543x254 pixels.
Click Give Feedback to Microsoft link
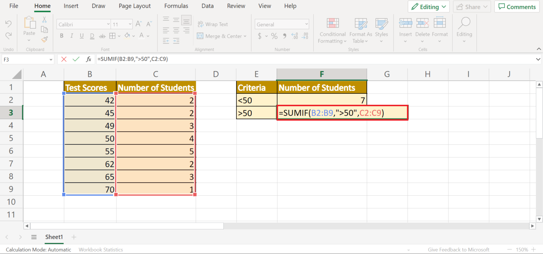tap(459, 249)
